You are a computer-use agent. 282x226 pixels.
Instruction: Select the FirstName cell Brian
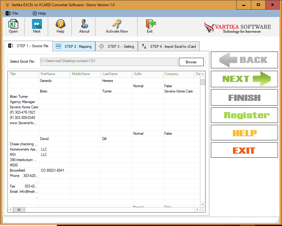(54, 91)
